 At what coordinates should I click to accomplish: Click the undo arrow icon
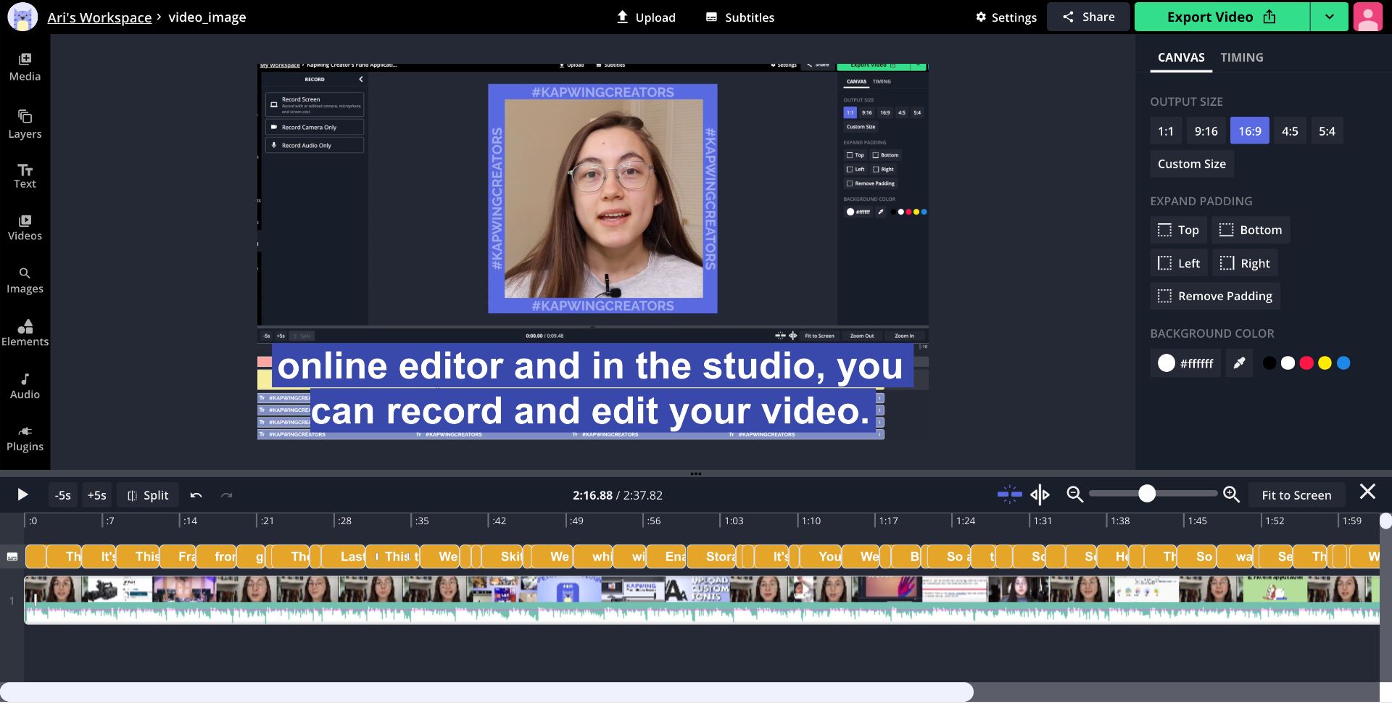point(196,495)
